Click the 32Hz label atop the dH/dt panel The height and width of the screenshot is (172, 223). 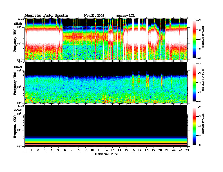click(21, 19)
